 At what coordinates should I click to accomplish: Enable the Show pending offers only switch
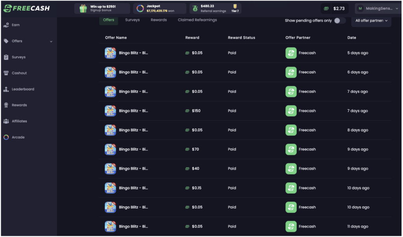click(x=338, y=20)
